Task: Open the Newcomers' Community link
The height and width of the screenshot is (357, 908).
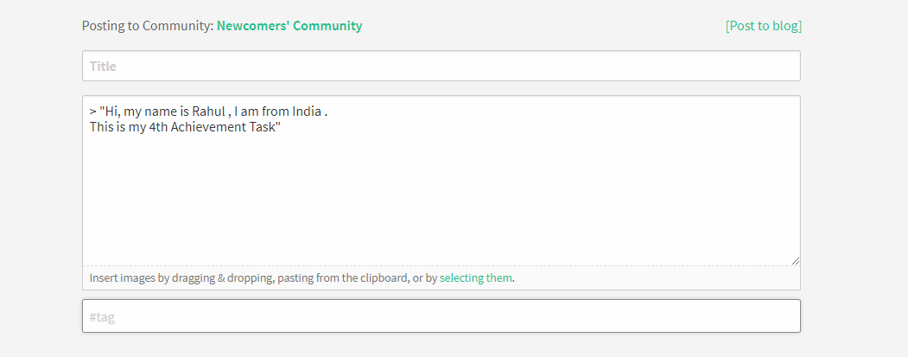Action: tap(289, 26)
